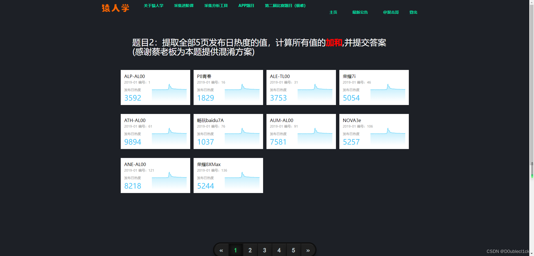Viewport: 534px width, 256px height.
Task: Click the heat value 5244
Action: pos(206,186)
